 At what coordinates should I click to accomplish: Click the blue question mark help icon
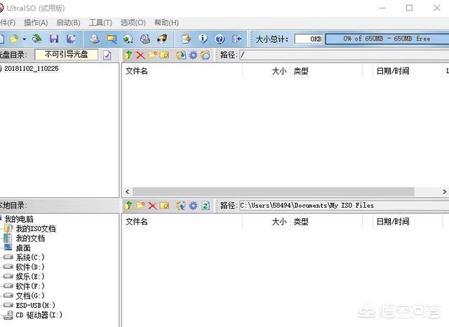[220, 39]
